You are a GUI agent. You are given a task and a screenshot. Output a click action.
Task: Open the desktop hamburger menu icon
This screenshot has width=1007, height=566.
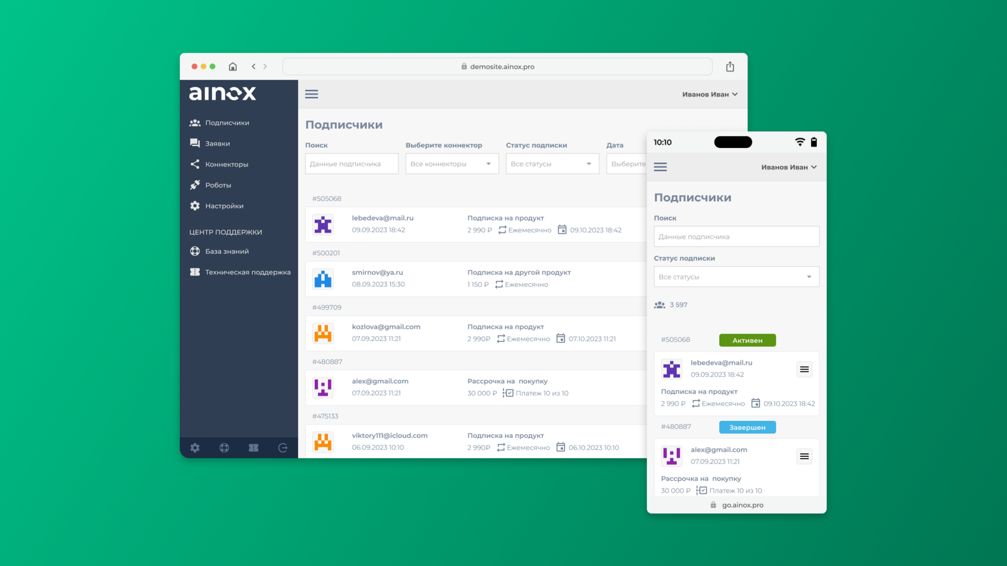(x=312, y=94)
